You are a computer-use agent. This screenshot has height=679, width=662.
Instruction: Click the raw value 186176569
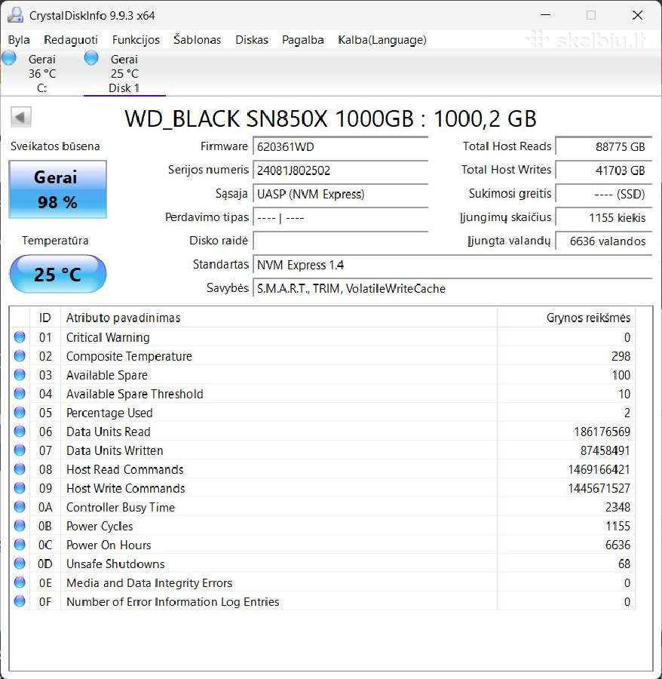coord(602,432)
